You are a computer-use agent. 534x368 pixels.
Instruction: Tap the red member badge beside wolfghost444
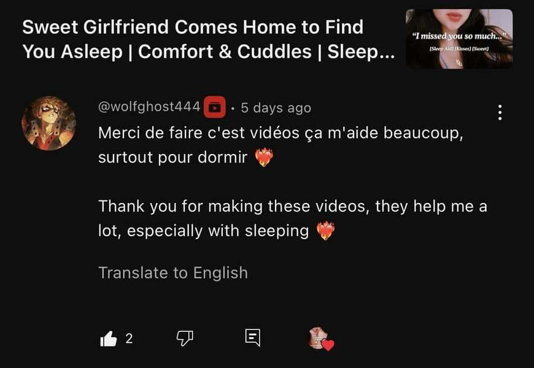215,107
